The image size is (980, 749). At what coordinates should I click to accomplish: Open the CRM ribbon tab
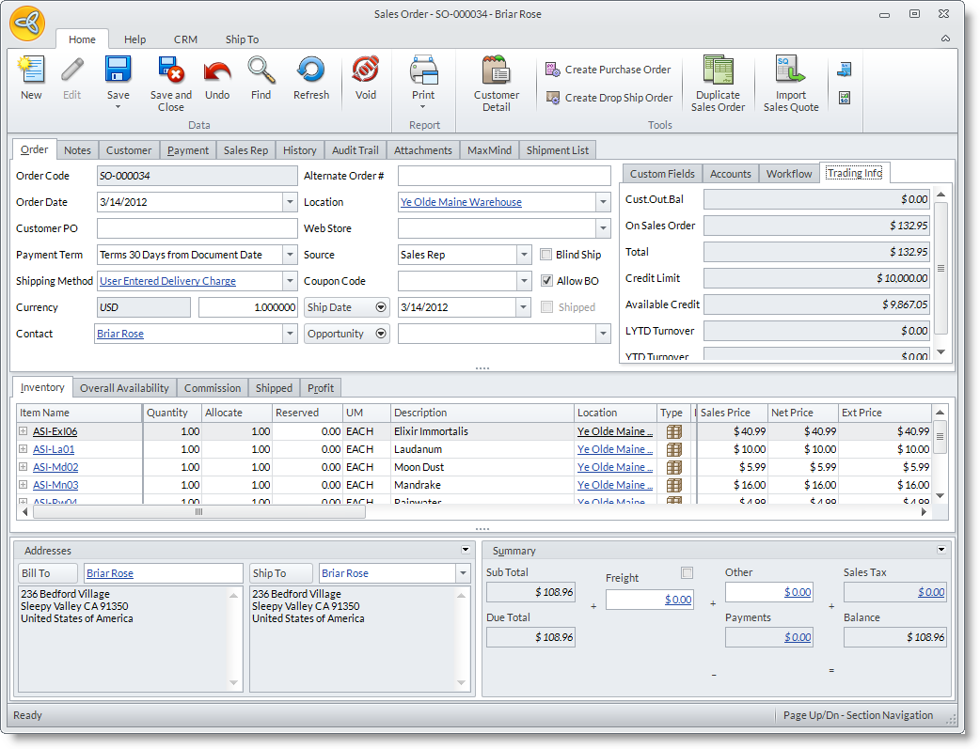185,39
